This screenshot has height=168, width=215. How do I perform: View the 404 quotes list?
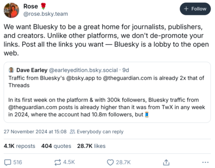point(56,146)
